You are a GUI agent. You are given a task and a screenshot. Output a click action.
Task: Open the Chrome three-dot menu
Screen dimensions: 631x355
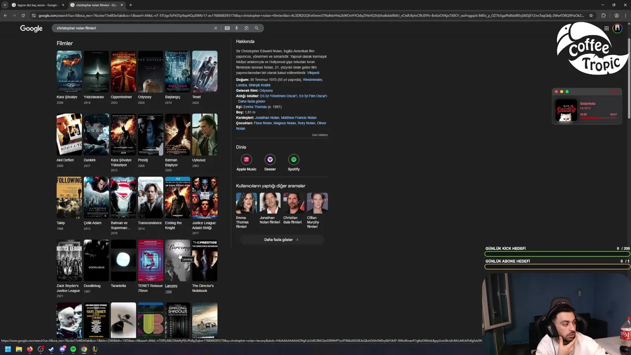pyautogui.click(x=625, y=15)
